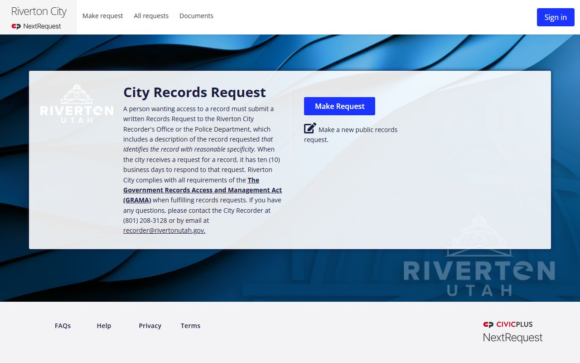This screenshot has width=580, height=363.
Task: Click the 'Make a new public records request.' text
Action: tap(351, 135)
